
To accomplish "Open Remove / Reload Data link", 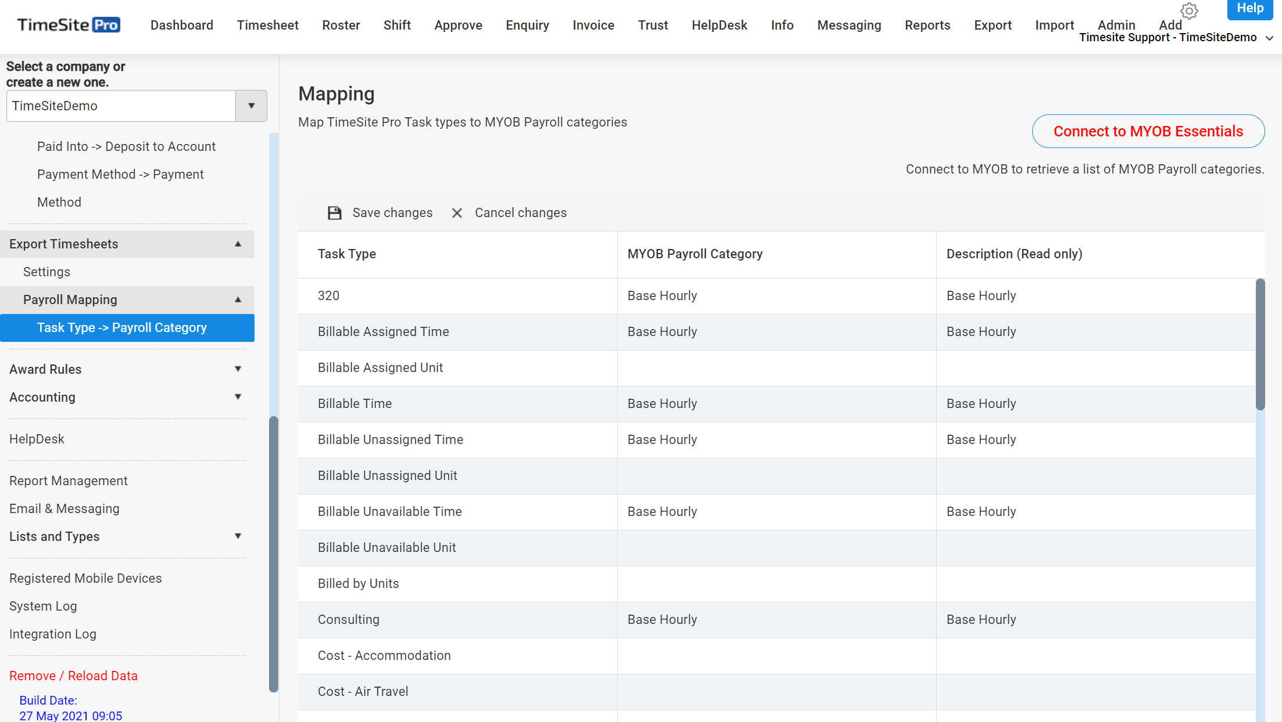I will pos(73,676).
